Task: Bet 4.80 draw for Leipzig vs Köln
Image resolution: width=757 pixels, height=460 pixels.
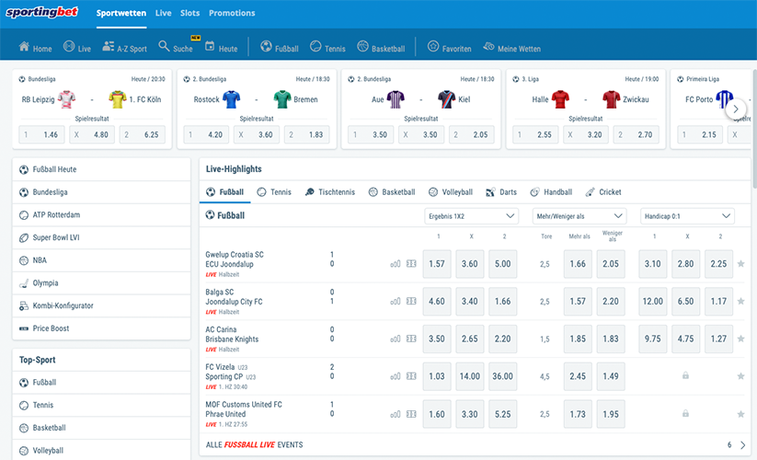Action: tap(92, 134)
